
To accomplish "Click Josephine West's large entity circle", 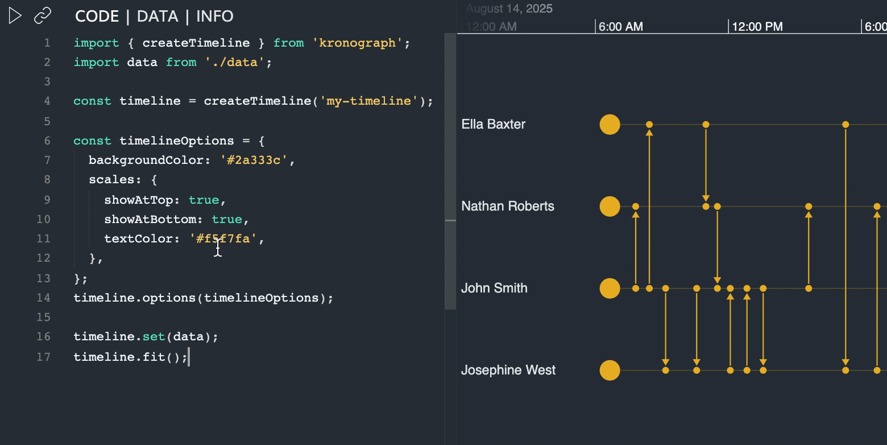I will [x=610, y=370].
